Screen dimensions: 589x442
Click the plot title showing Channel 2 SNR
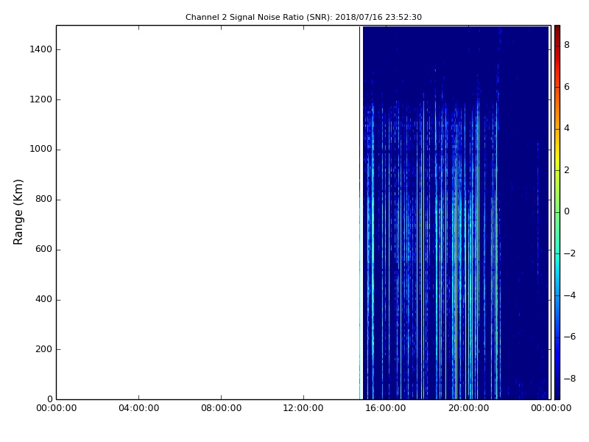point(303,17)
